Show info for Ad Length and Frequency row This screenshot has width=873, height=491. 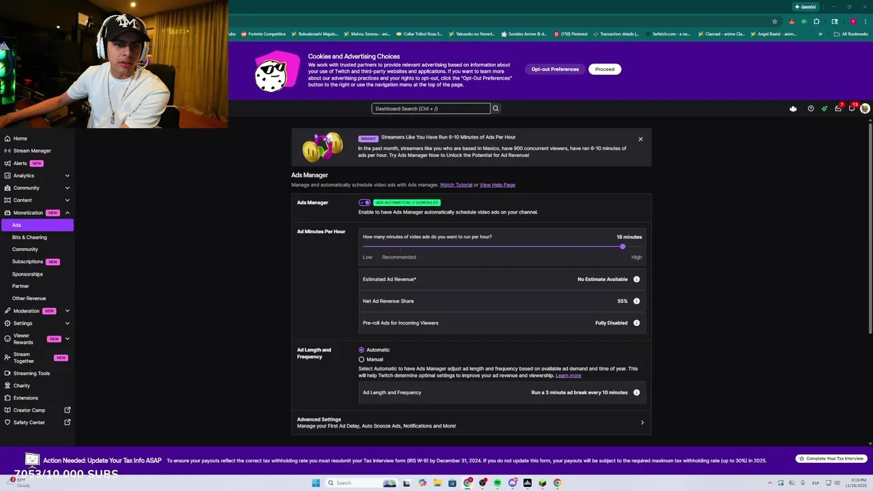(x=636, y=392)
